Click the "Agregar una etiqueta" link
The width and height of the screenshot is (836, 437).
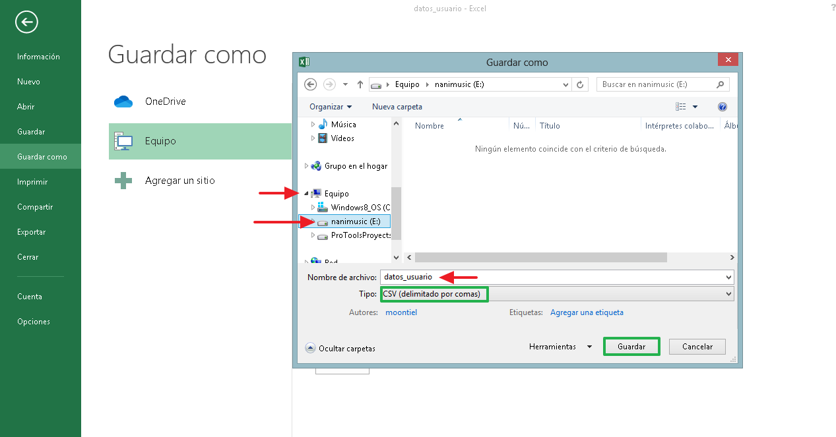click(587, 312)
